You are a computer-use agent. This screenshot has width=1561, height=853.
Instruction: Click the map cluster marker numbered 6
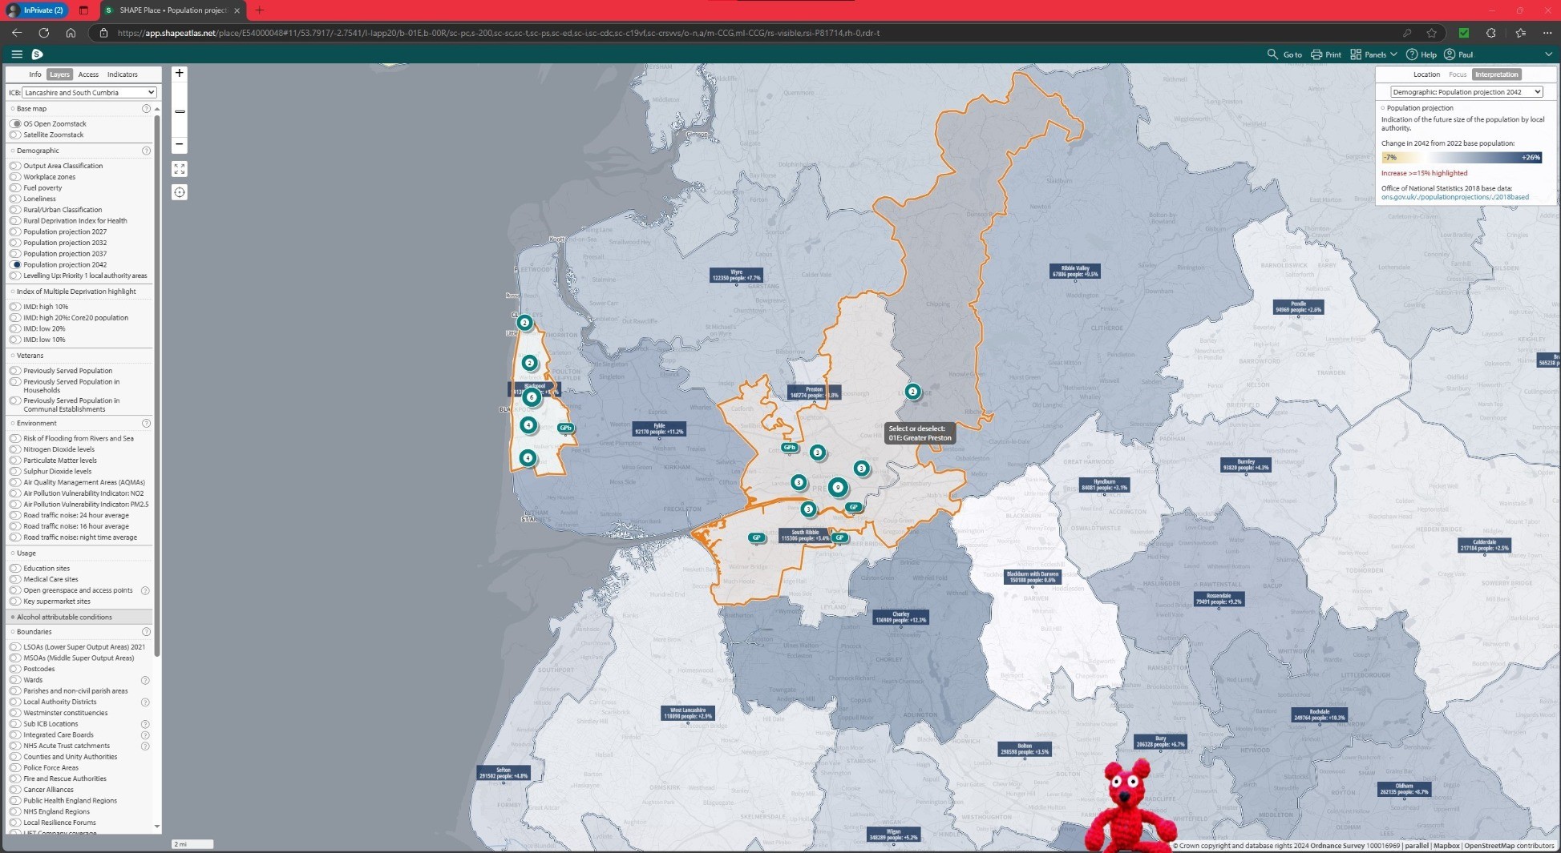pos(531,396)
